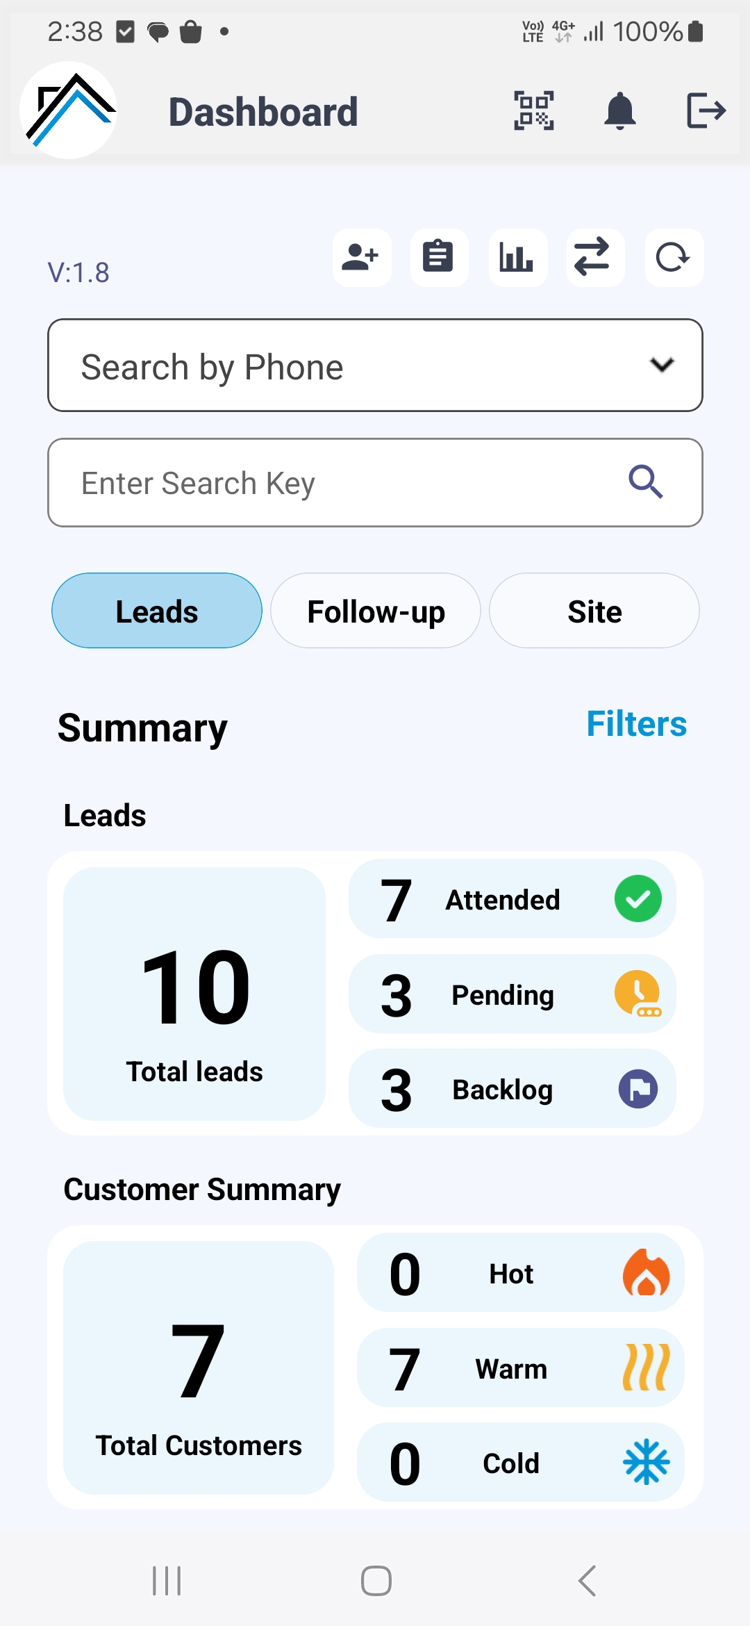This screenshot has height=1626, width=750.
Task: Open the Pending leads card
Action: coord(512,994)
